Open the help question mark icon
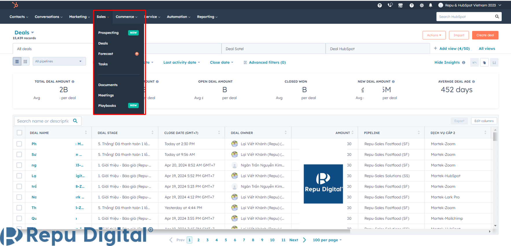Viewport: 511px width, 246px height. 411,5
